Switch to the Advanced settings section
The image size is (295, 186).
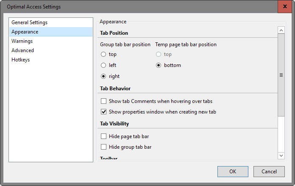[22, 50]
